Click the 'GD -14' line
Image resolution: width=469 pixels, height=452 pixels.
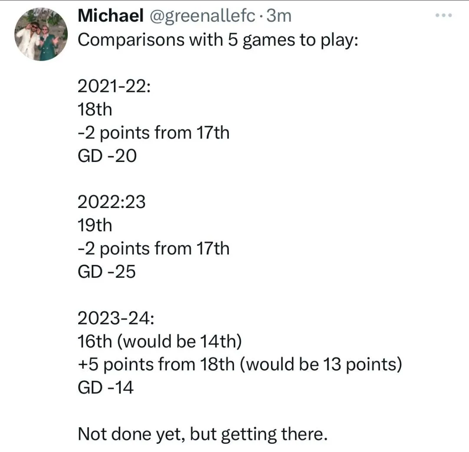tap(106, 388)
